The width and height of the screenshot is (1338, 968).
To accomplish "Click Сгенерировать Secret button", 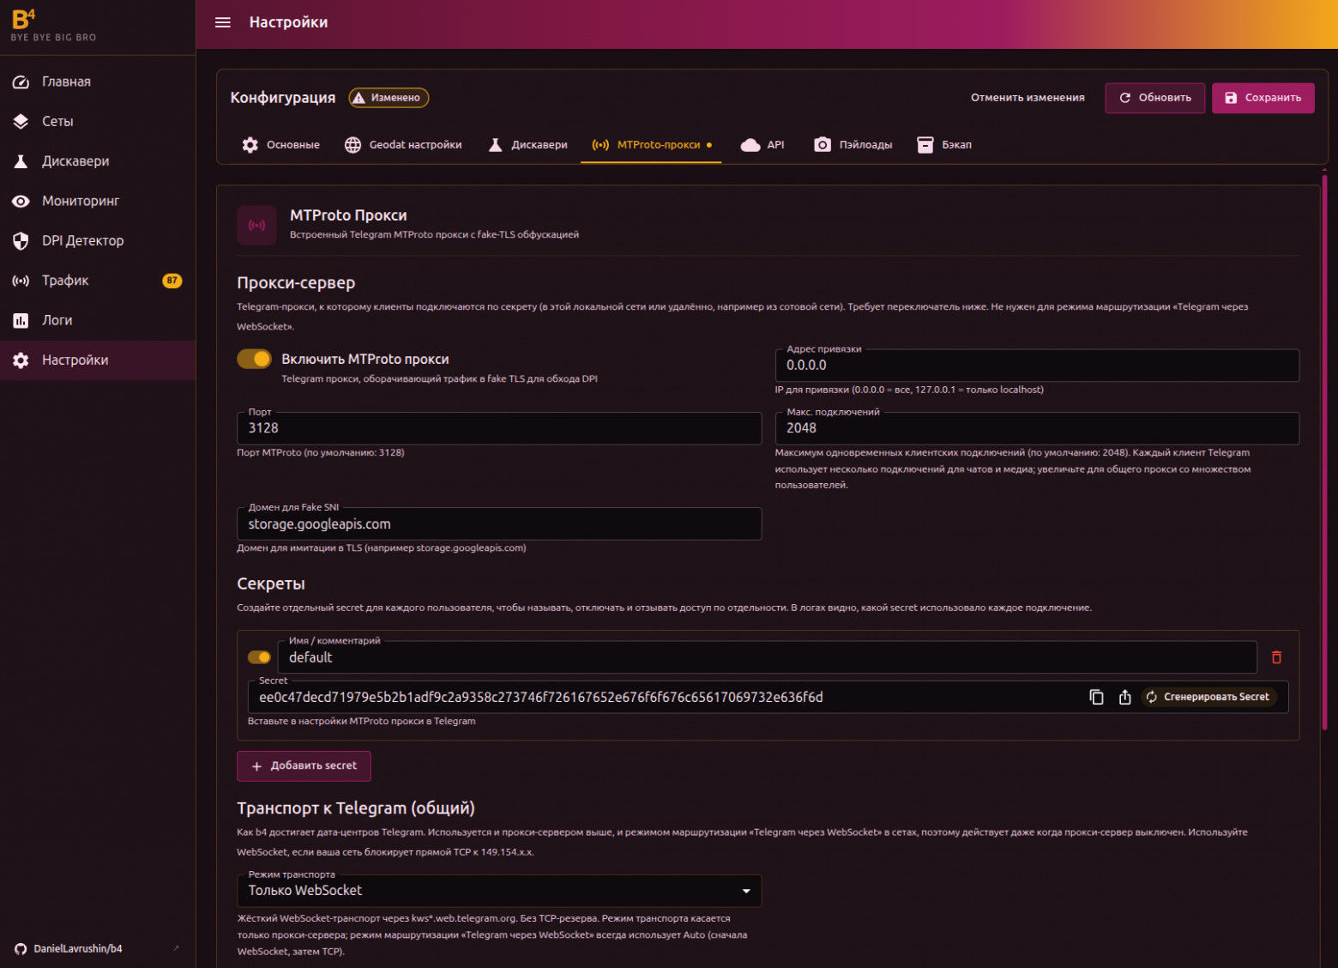I will coord(1208,697).
